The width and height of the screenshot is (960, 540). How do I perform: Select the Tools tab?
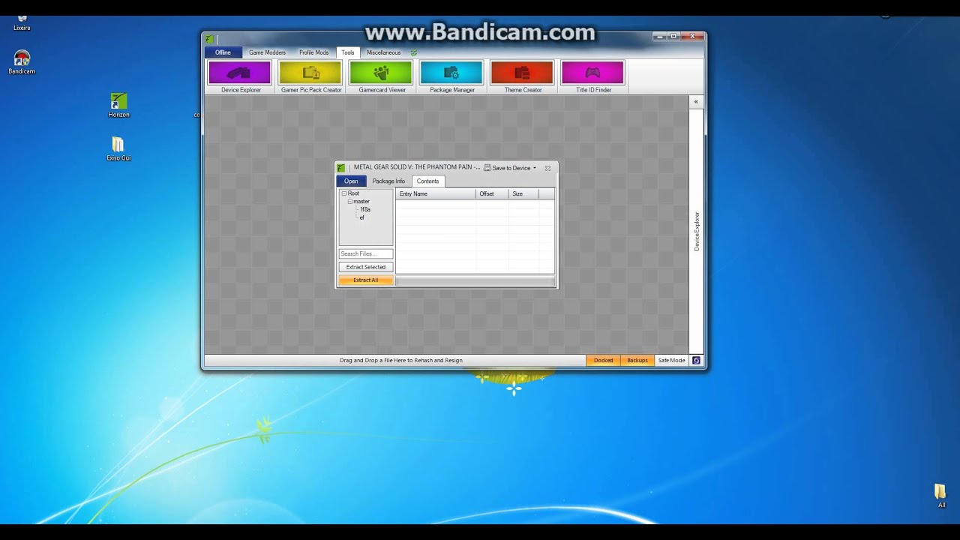[348, 52]
